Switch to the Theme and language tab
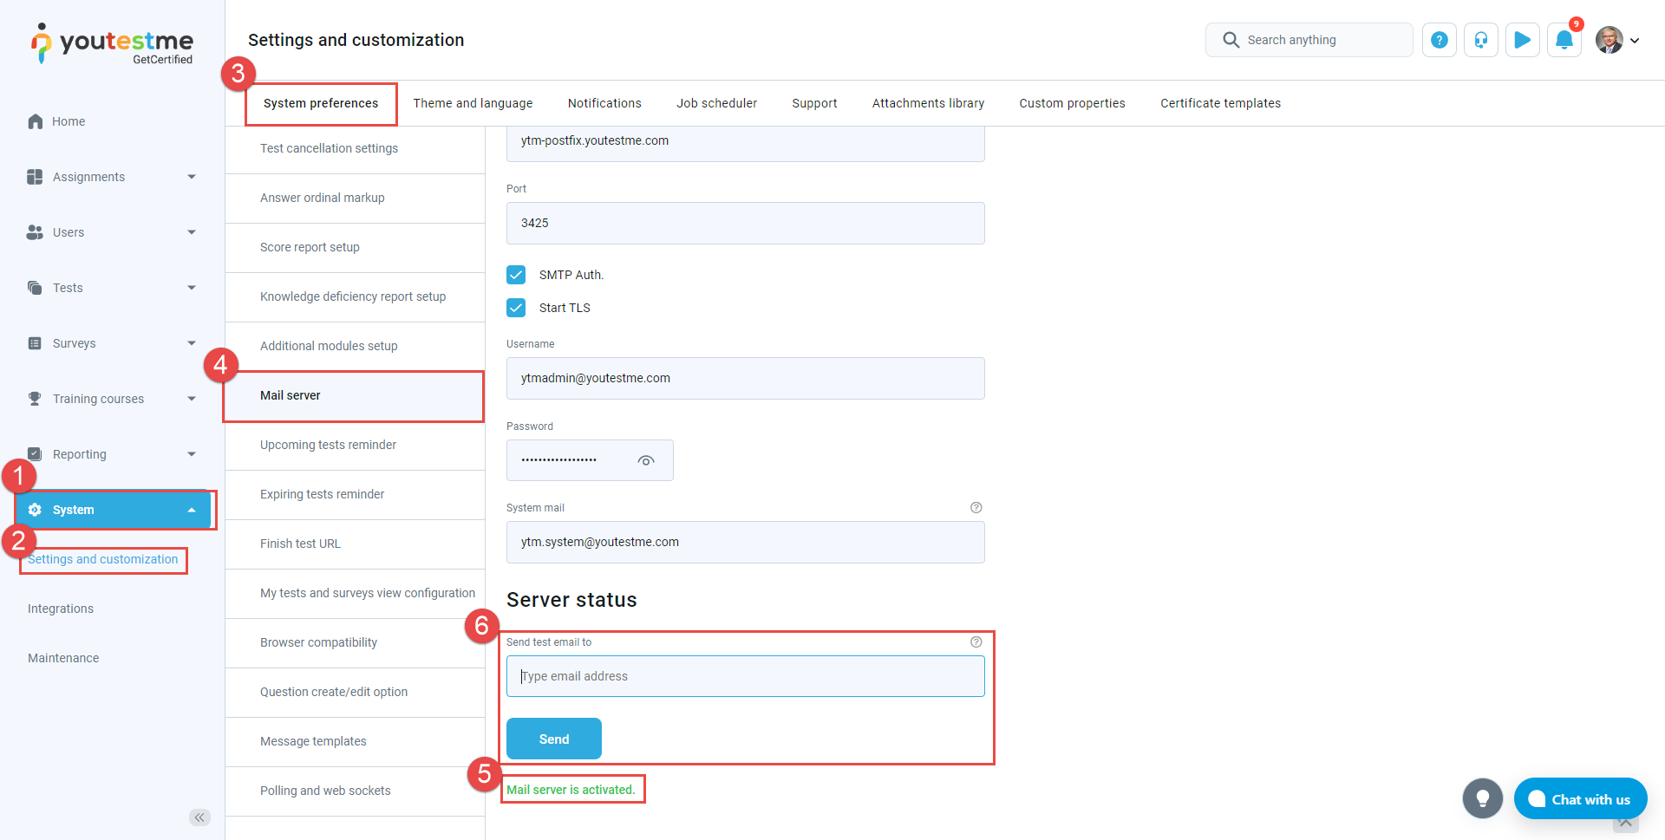 pyautogui.click(x=473, y=103)
